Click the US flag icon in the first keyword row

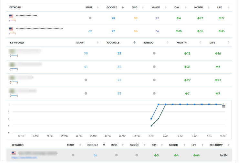[x=12, y=15]
